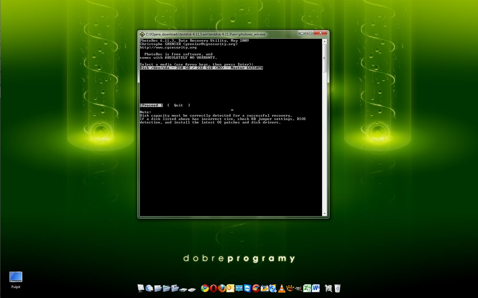Close the photorec_win.exe console window
Screen dimensions: 478x298
(320, 33)
